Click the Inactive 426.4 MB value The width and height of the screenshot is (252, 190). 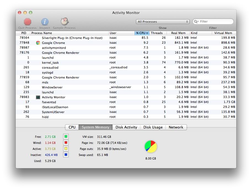pyautogui.click(x=51, y=155)
